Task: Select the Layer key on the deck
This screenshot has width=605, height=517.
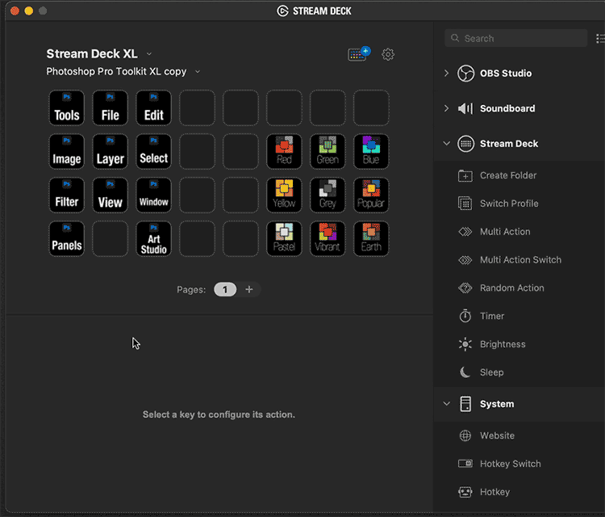Action: point(111,152)
